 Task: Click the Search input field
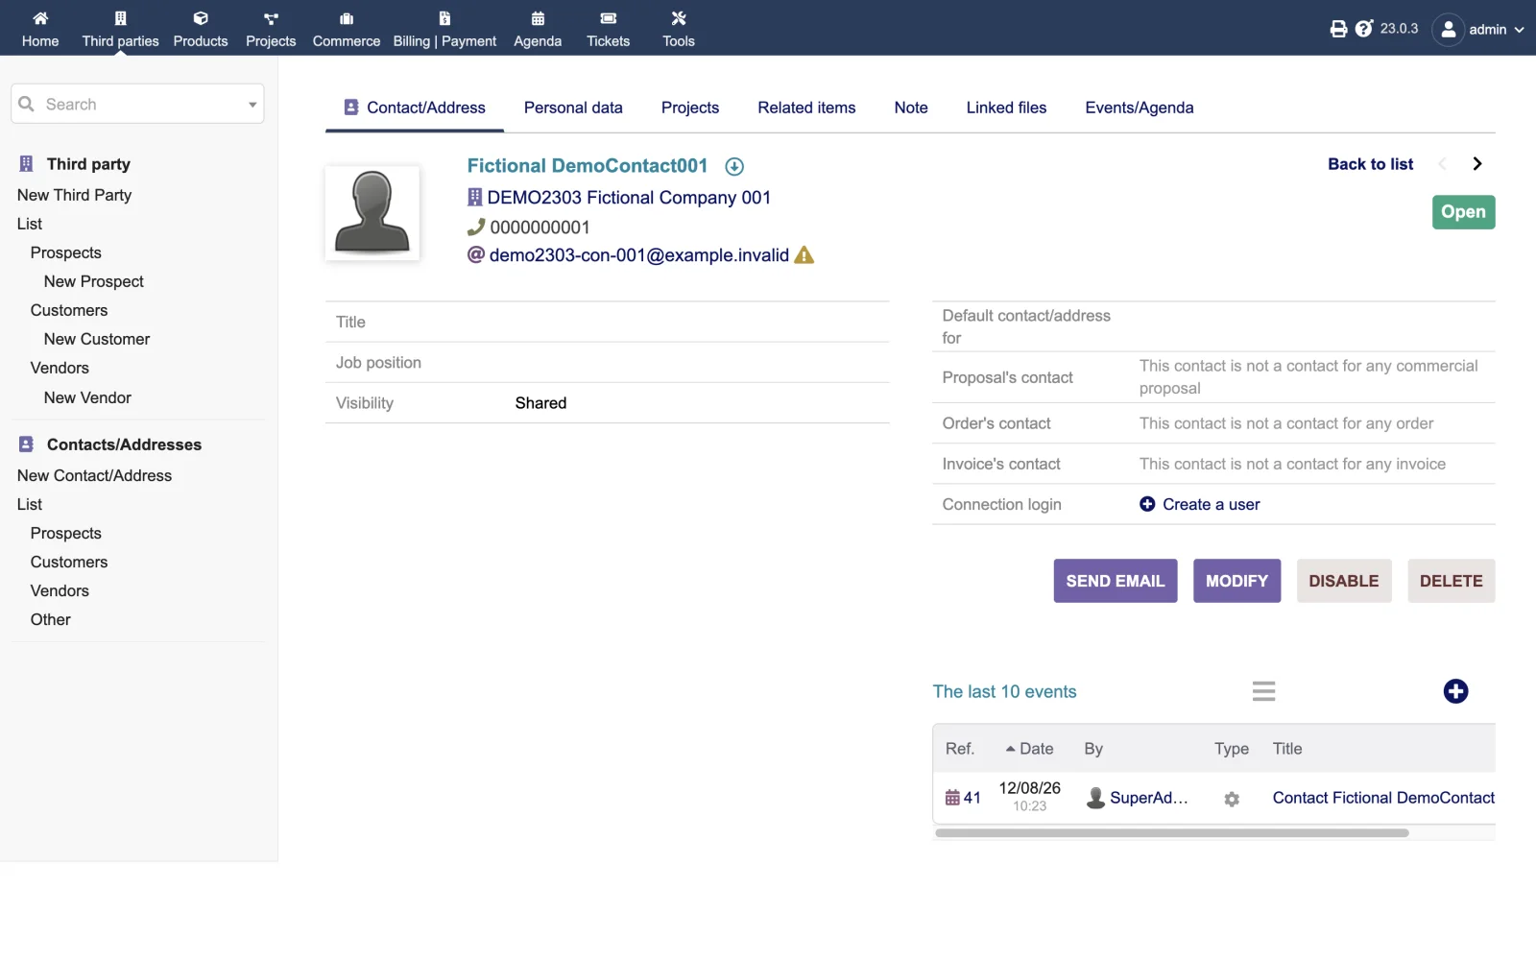(x=137, y=104)
